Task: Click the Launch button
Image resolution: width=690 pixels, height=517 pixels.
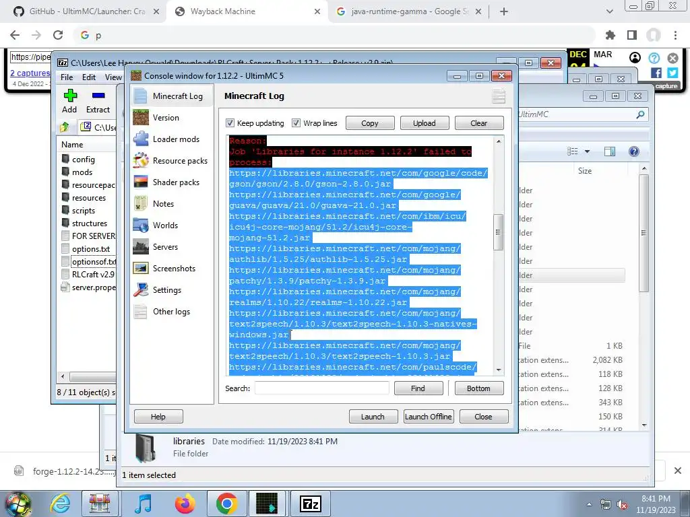Action: (373, 416)
